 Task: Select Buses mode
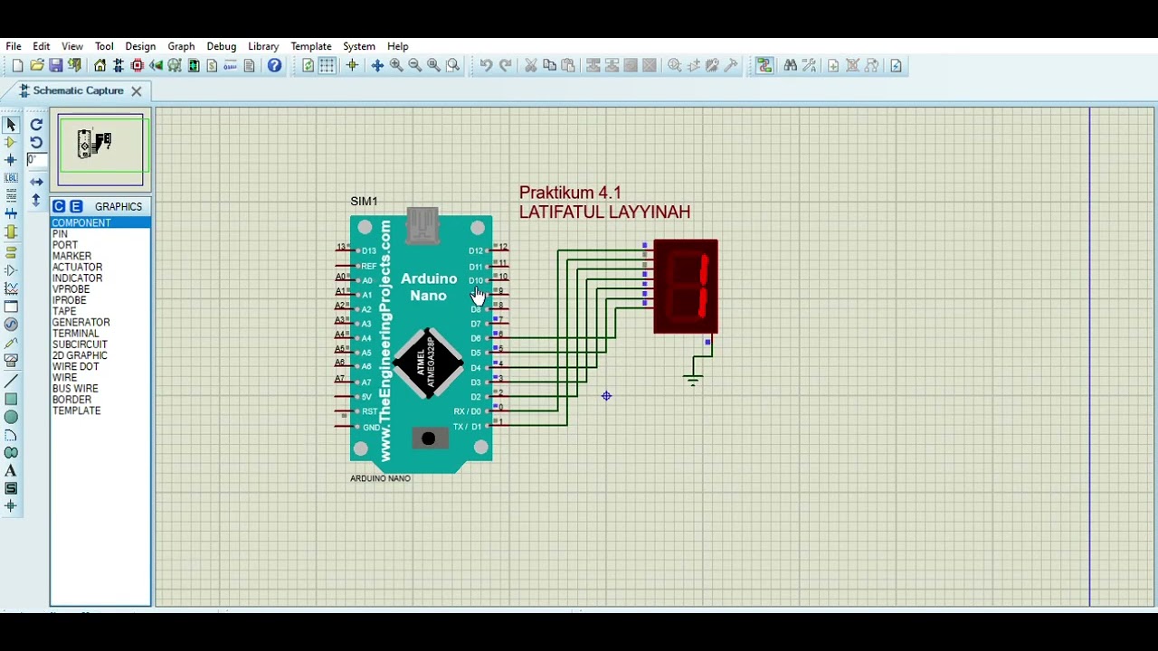tap(11, 214)
